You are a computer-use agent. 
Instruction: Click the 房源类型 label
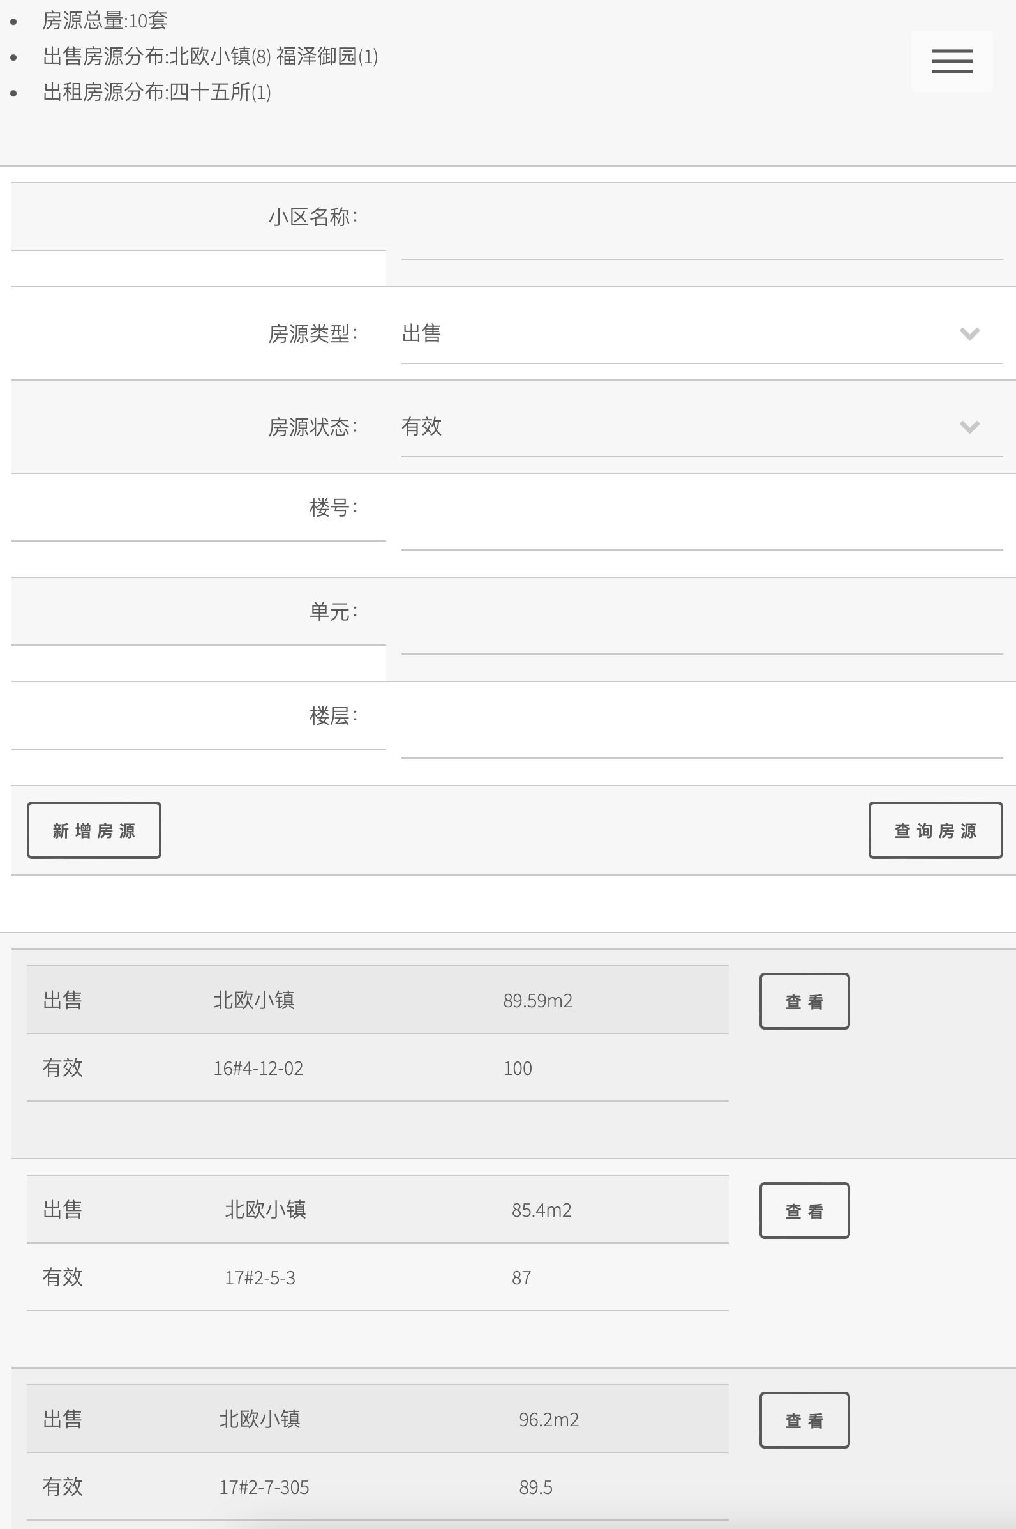pyautogui.click(x=313, y=333)
